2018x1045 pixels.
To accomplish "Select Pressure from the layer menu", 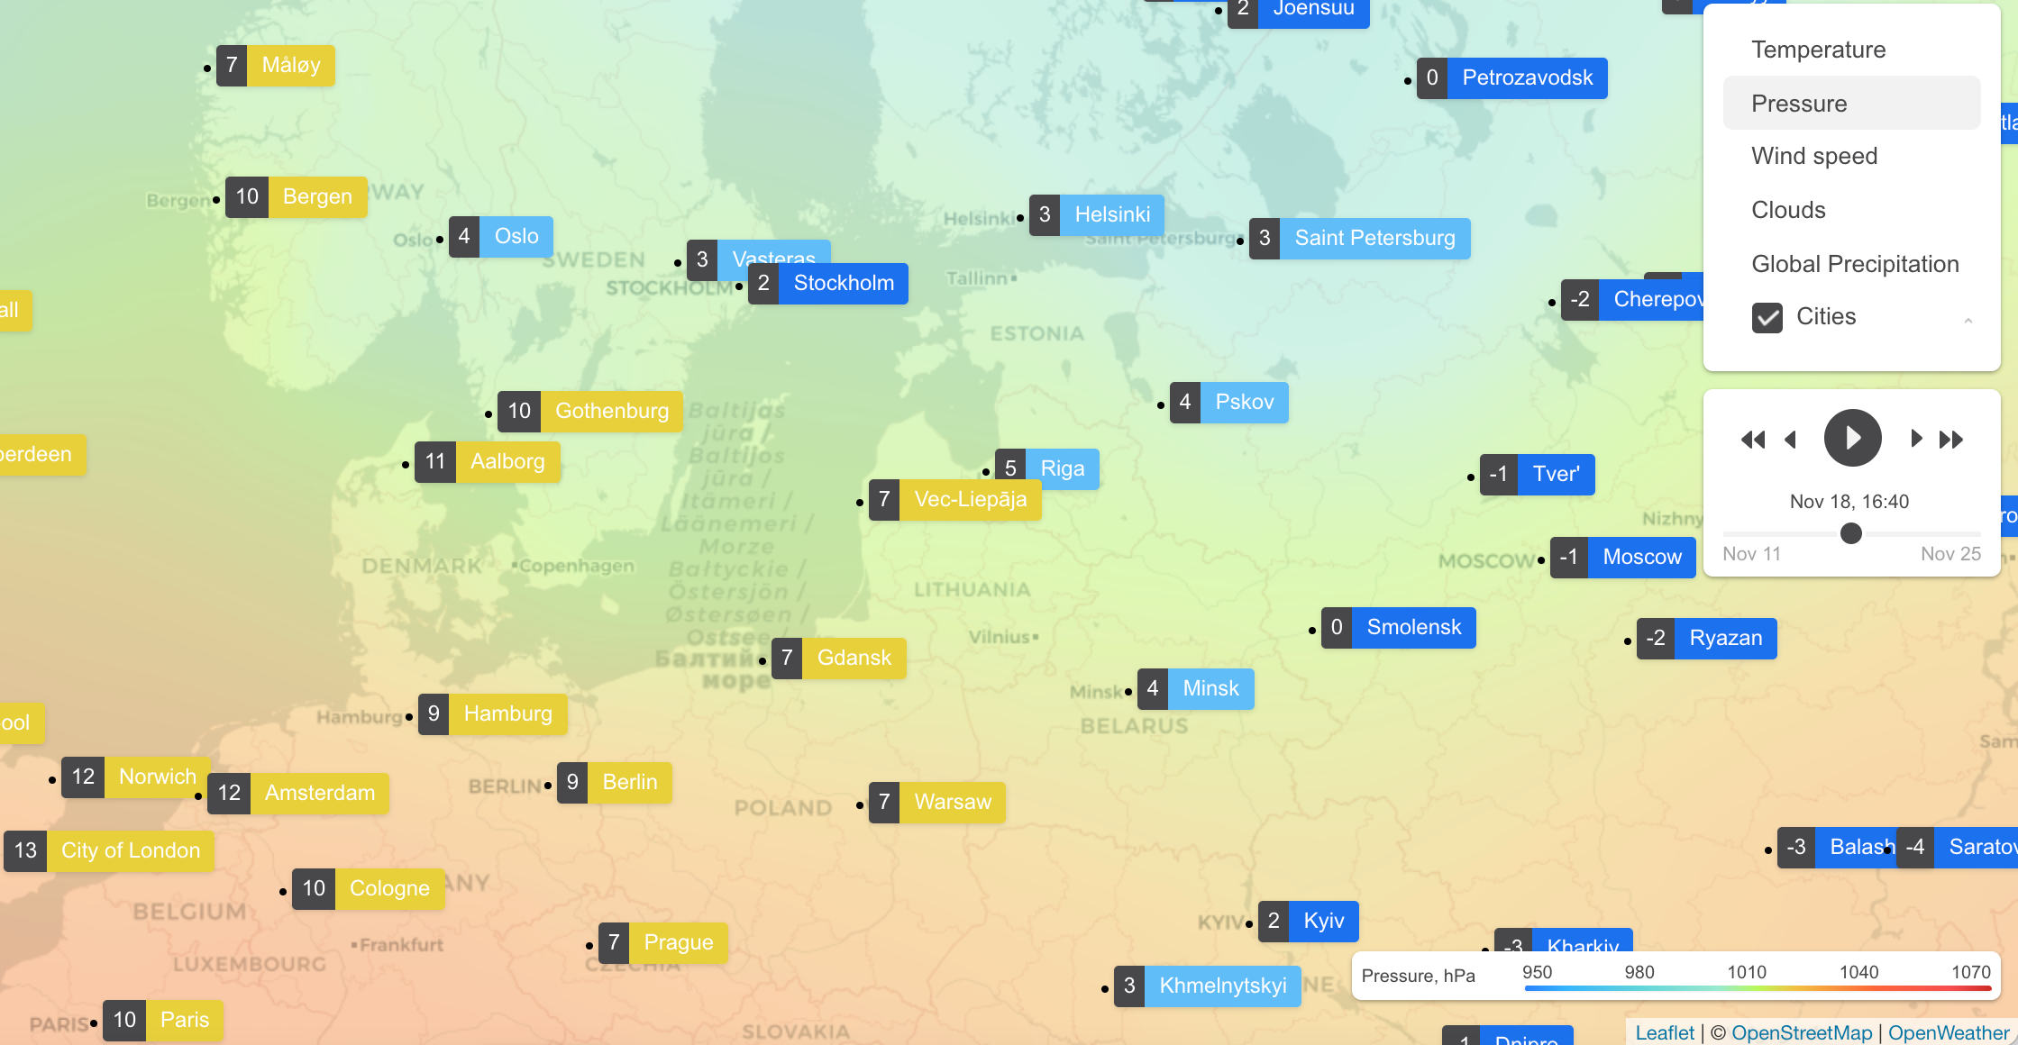I will pyautogui.click(x=1799, y=103).
